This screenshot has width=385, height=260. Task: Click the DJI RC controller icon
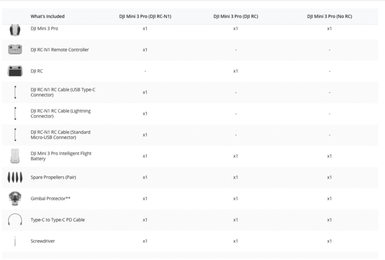pos(15,71)
